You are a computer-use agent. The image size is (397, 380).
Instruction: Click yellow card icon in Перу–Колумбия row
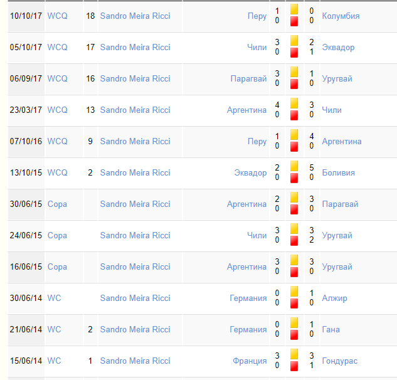(294, 9)
